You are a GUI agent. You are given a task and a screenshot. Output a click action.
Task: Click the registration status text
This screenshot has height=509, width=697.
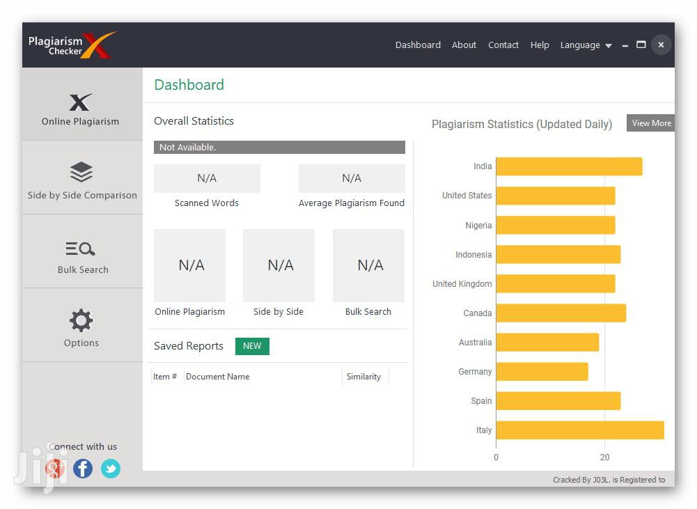[x=609, y=480]
